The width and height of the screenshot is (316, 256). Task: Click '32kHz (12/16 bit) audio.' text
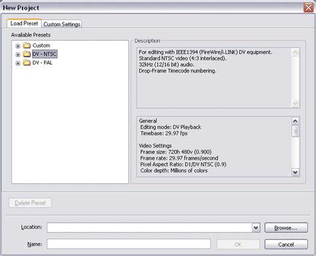point(167,65)
